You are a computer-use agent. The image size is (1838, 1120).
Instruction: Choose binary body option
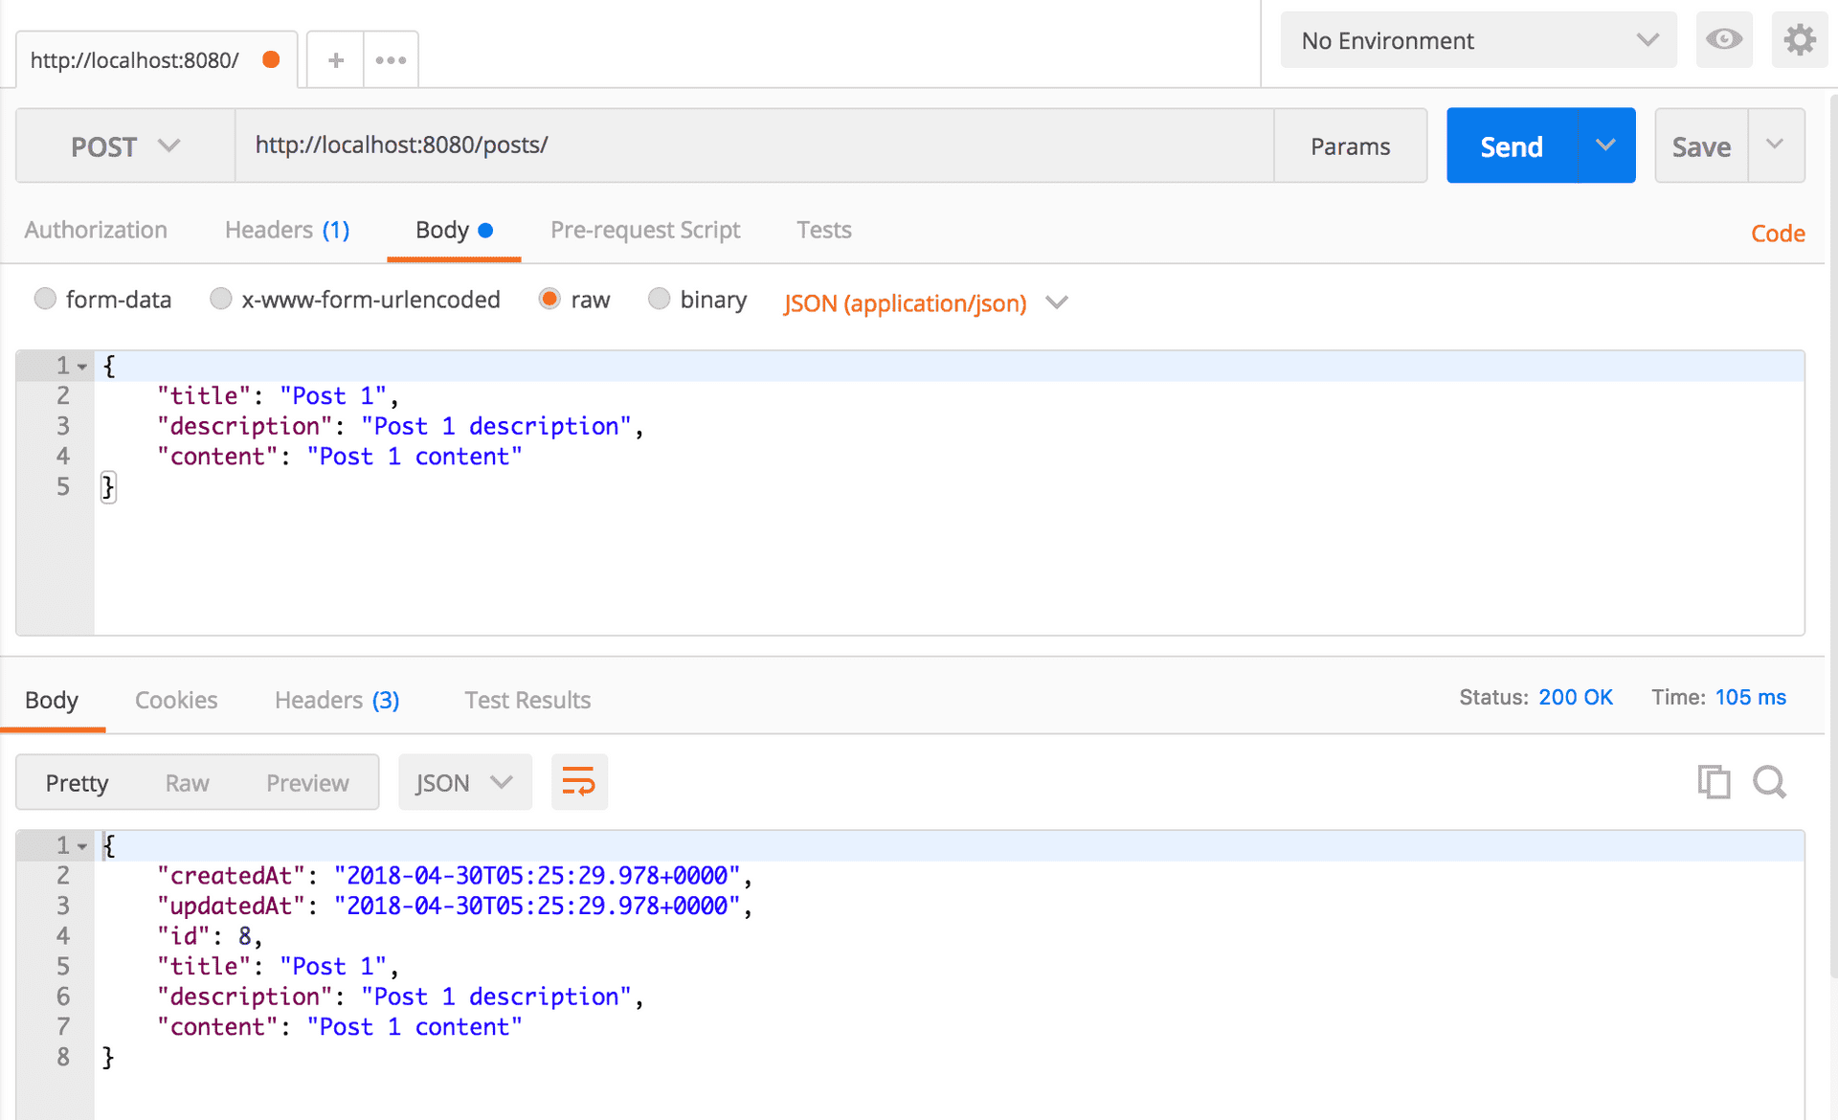click(x=659, y=299)
